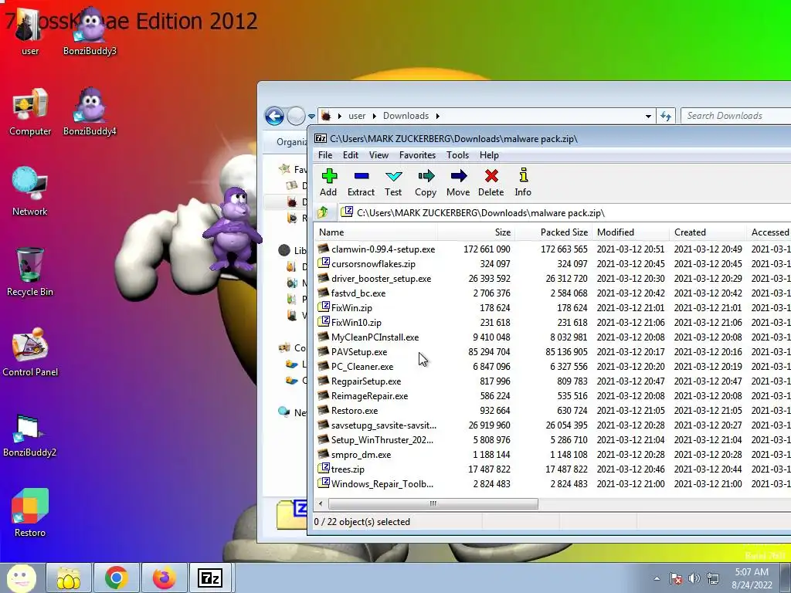Click the red Delete toolbar icon

pyautogui.click(x=491, y=182)
